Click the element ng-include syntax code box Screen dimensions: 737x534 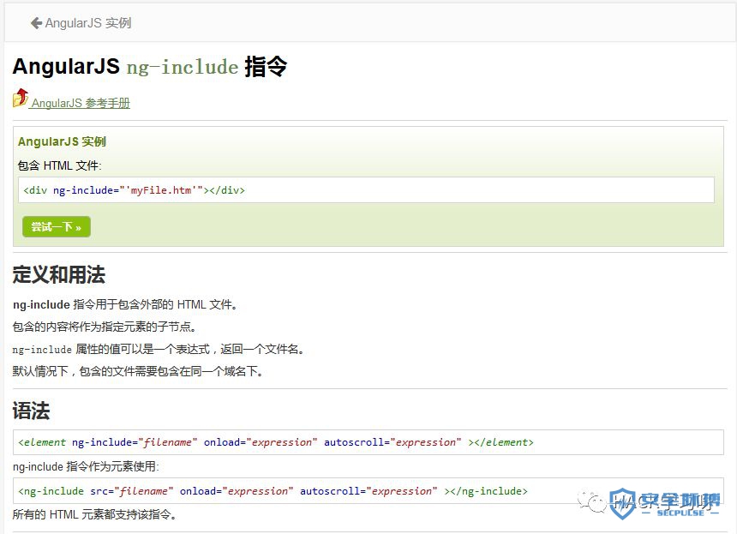(368, 442)
